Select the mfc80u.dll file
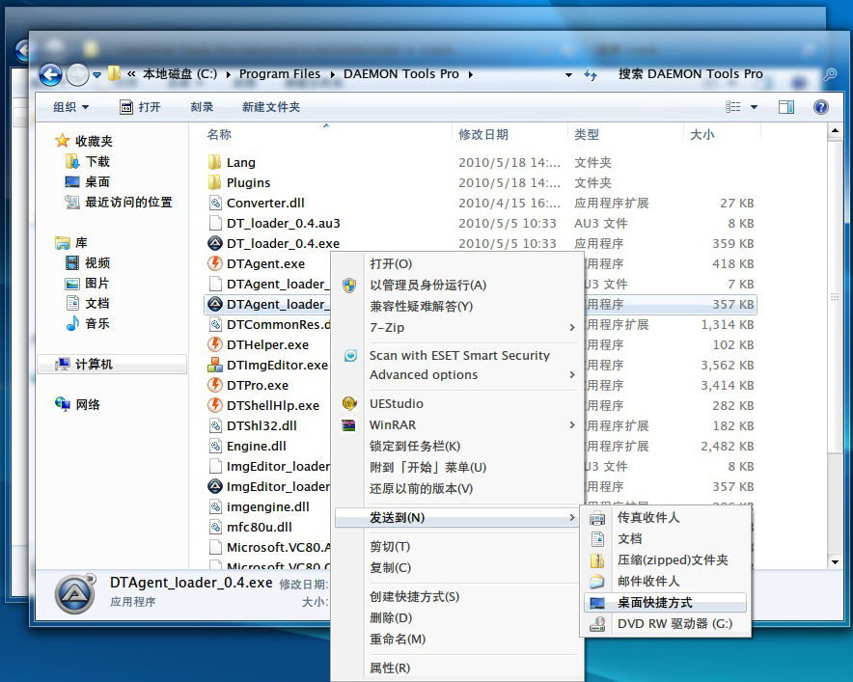The width and height of the screenshot is (853, 682). click(x=259, y=527)
